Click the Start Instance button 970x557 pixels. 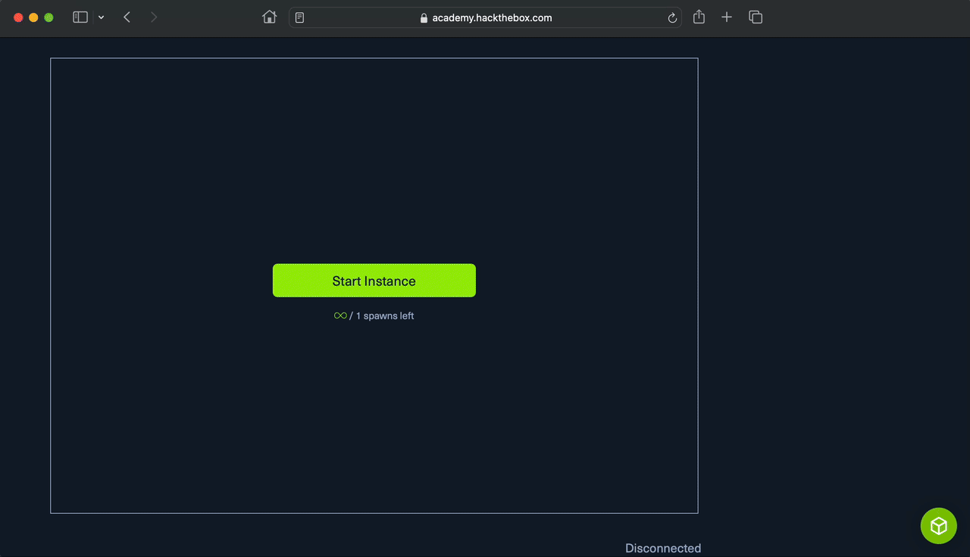(x=374, y=280)
